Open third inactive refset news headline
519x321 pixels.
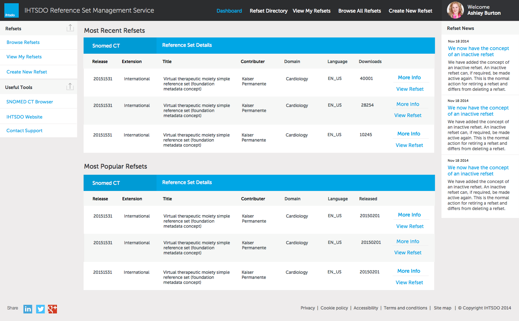click(478, 170)
